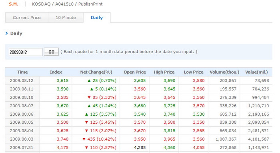Click the S.M. company name
Image resolution: width=280 pixels, height=153 pixels.
coord(13,4)
